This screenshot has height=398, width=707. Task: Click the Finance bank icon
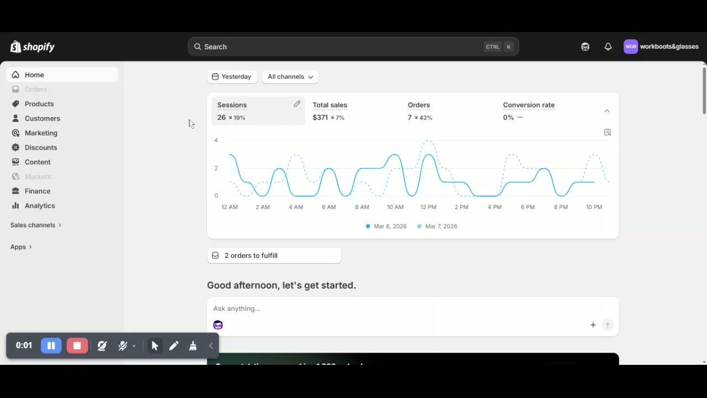[x=15, y=191]
